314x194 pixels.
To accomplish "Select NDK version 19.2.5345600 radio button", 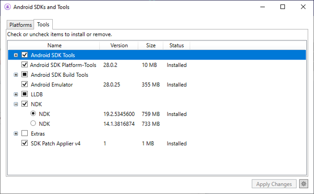I will click(x=33, y=114).
